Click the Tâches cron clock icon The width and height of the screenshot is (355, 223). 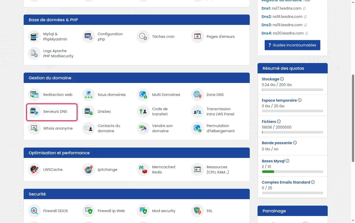[x=143, y=37]
